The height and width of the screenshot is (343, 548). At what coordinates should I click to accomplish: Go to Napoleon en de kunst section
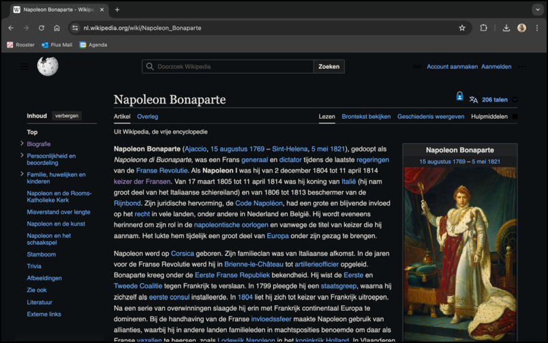[56, 224]
